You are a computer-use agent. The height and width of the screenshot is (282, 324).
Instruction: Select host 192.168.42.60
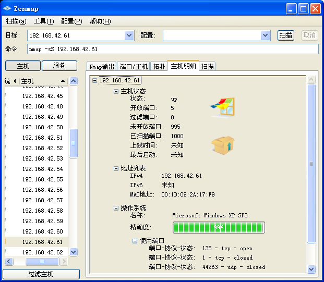43,231
